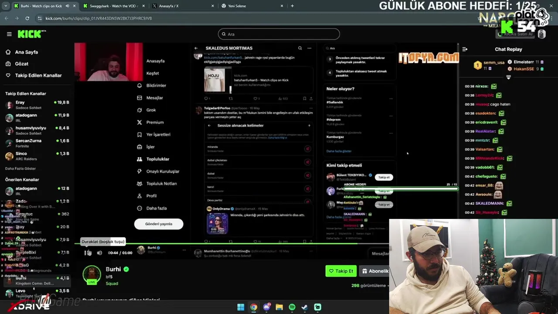
Task: Open Takip Edilen Kanallar sidebar item
Action: click(34, 75)
